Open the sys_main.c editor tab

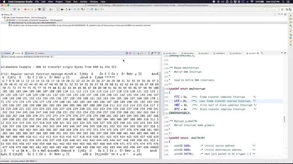[203, 53]
